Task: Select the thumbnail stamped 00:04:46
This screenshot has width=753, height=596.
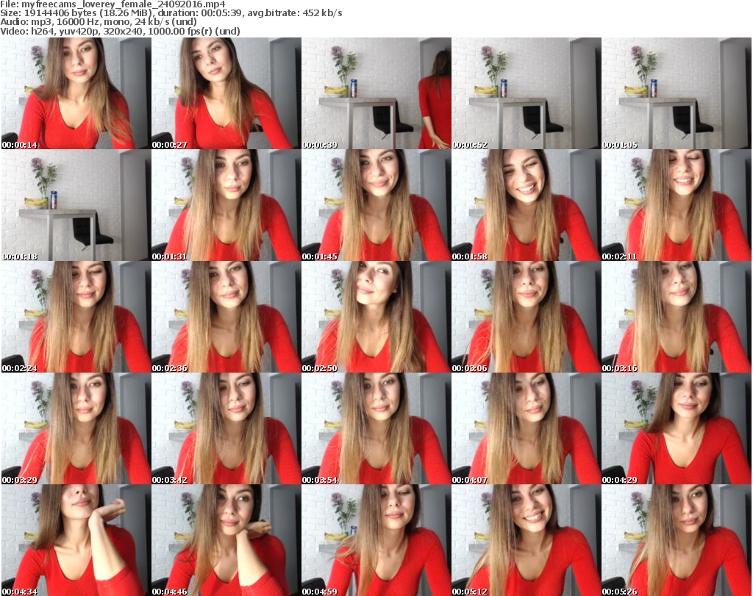Action: point(226,540)
